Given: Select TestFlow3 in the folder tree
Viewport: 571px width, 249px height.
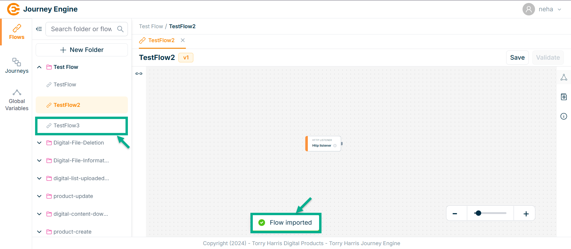Looking at the screenshot, I should pos(67,126).
